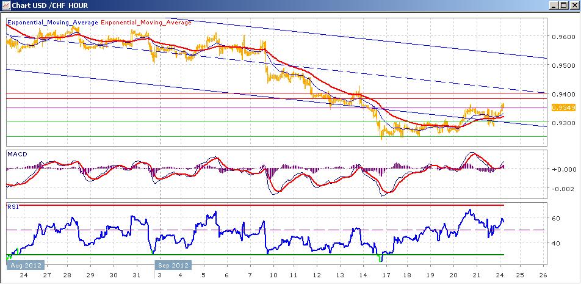Click date label 31 on time axis

point(137,276)
